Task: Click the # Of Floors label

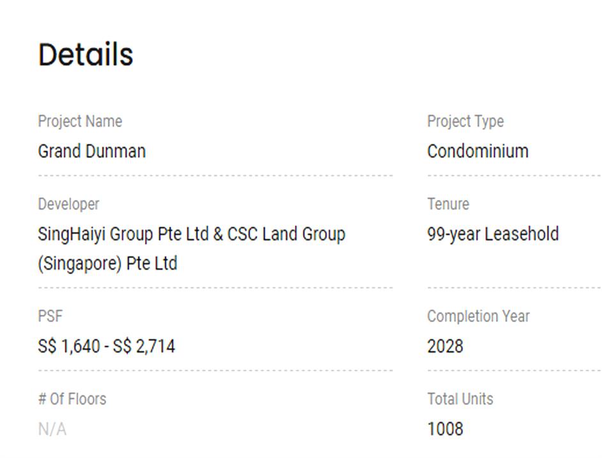Action: pos(72,399)
